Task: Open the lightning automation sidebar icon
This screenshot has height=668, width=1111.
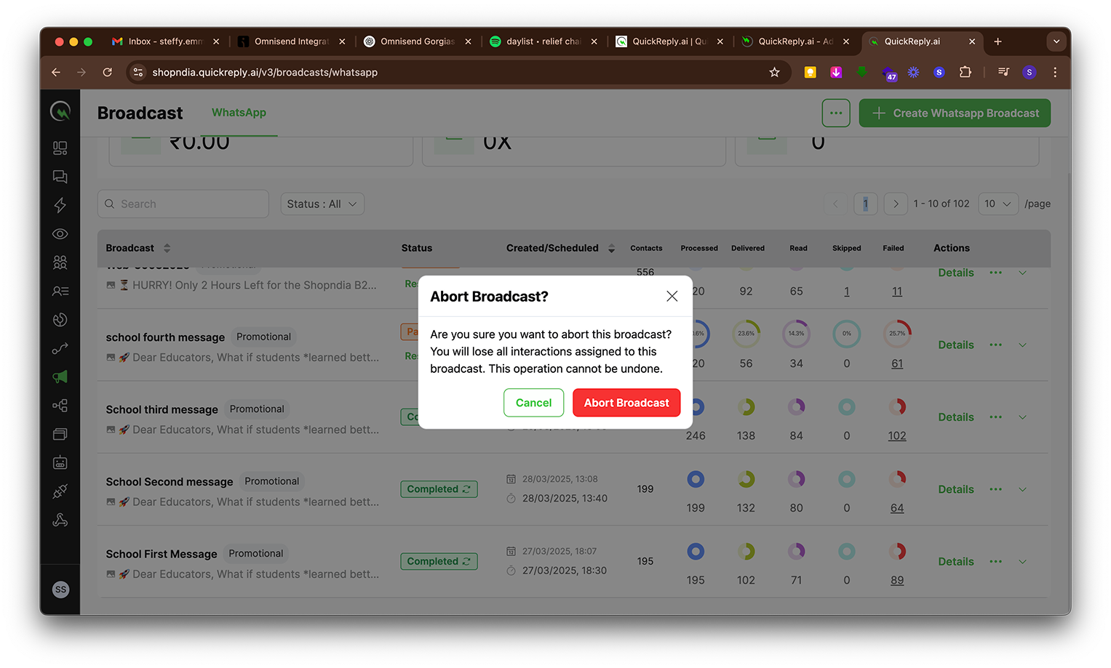Action: pyautogui.click(x=60, y=205)
